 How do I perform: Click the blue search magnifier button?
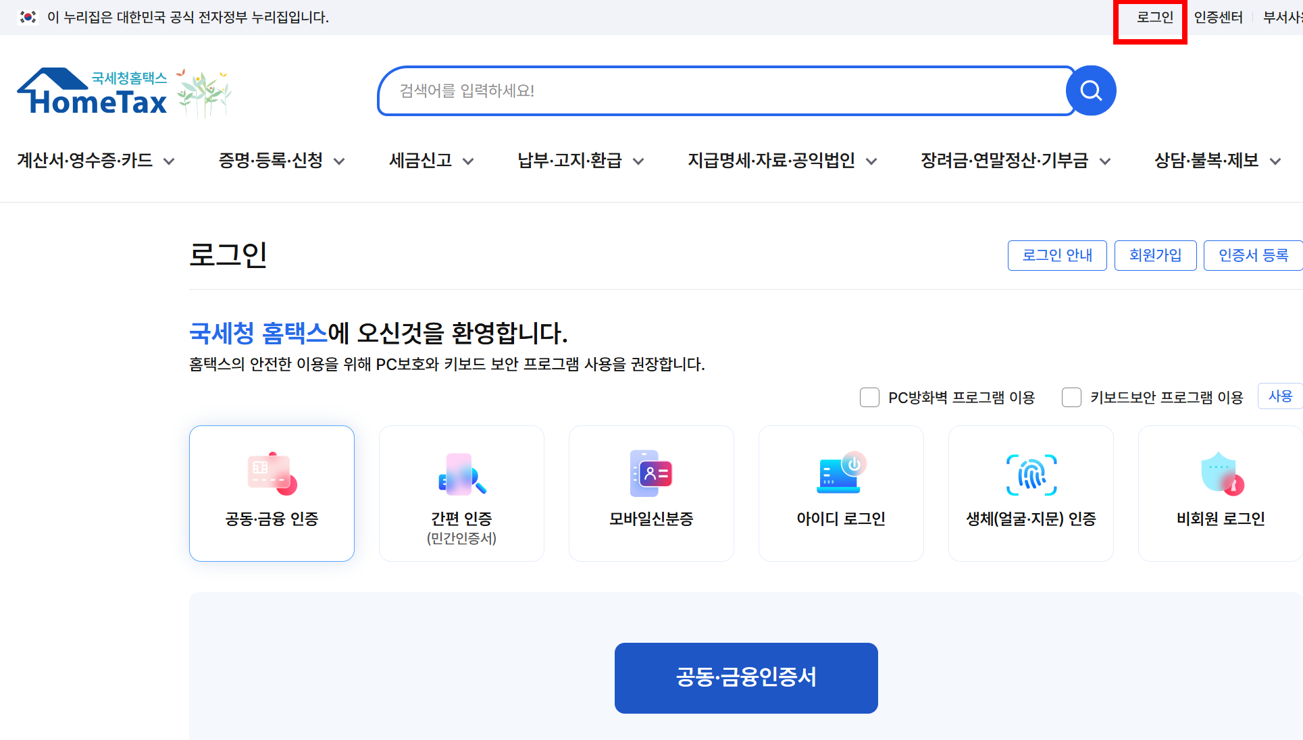[1090, 90]
